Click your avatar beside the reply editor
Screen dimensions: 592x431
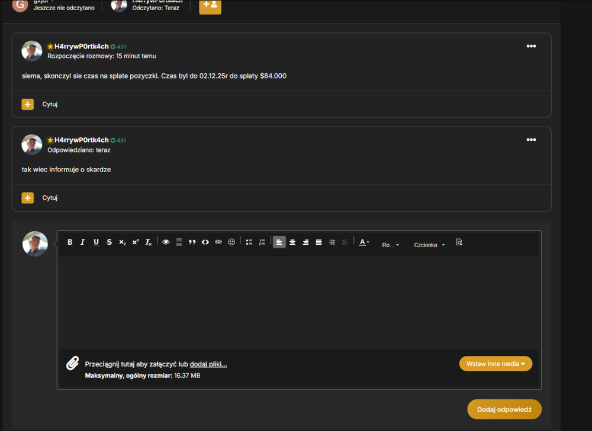pos(35,244)
